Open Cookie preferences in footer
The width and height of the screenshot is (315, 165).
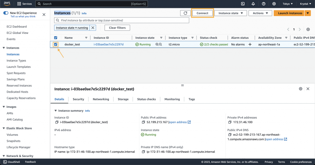coord(301,162)
